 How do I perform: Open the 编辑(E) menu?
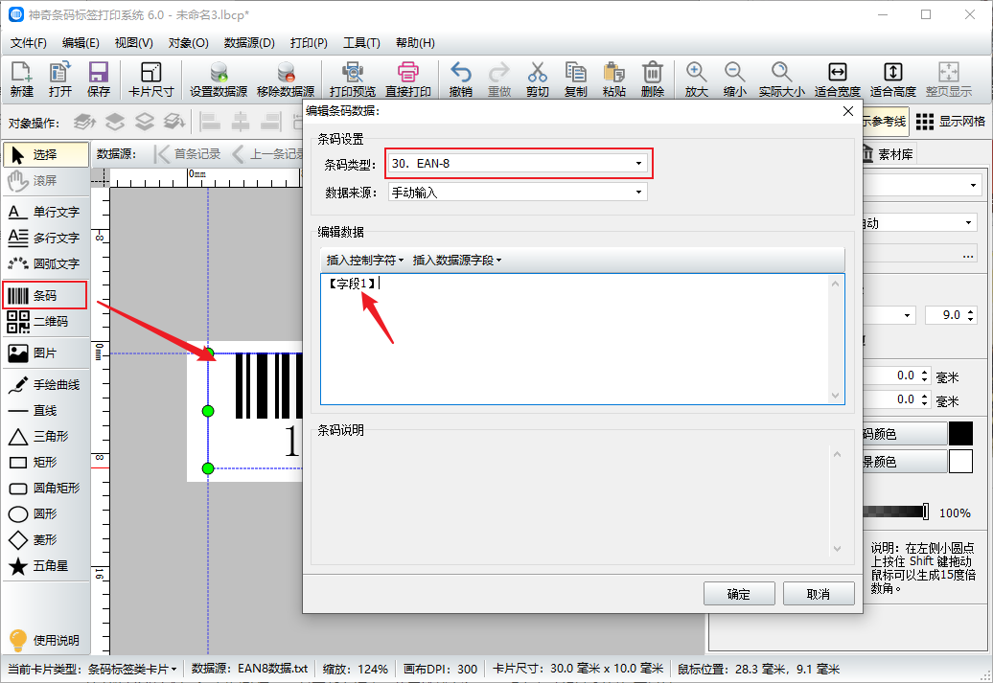(x=81, y=43)
